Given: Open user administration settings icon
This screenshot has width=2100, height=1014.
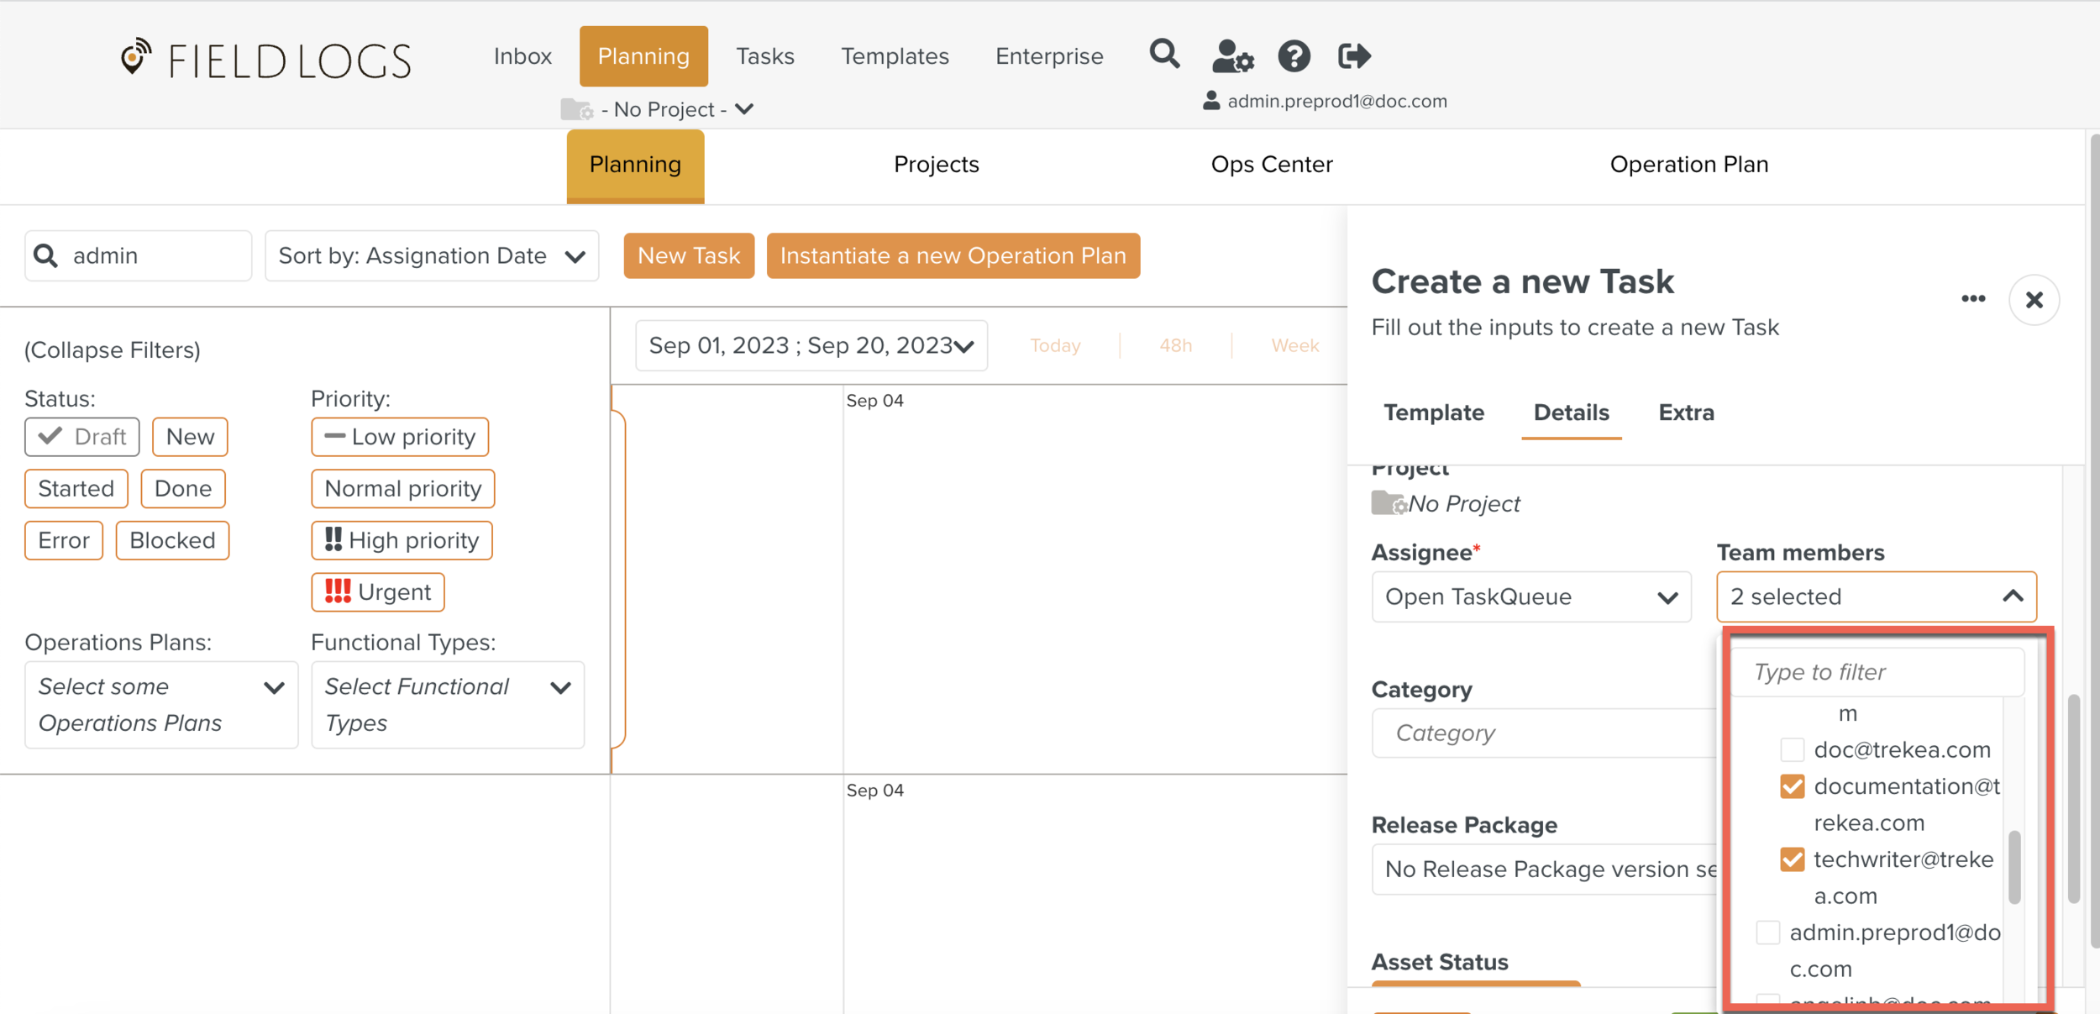Looking at the screenshot, I should pyautogui.click(x=1232, y=56).
